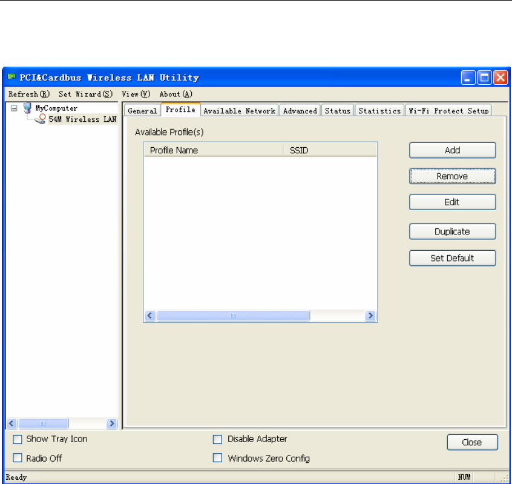Check the Disable Adapter option
This screenshot has height=484, width=512.
[x=218, y=439]
